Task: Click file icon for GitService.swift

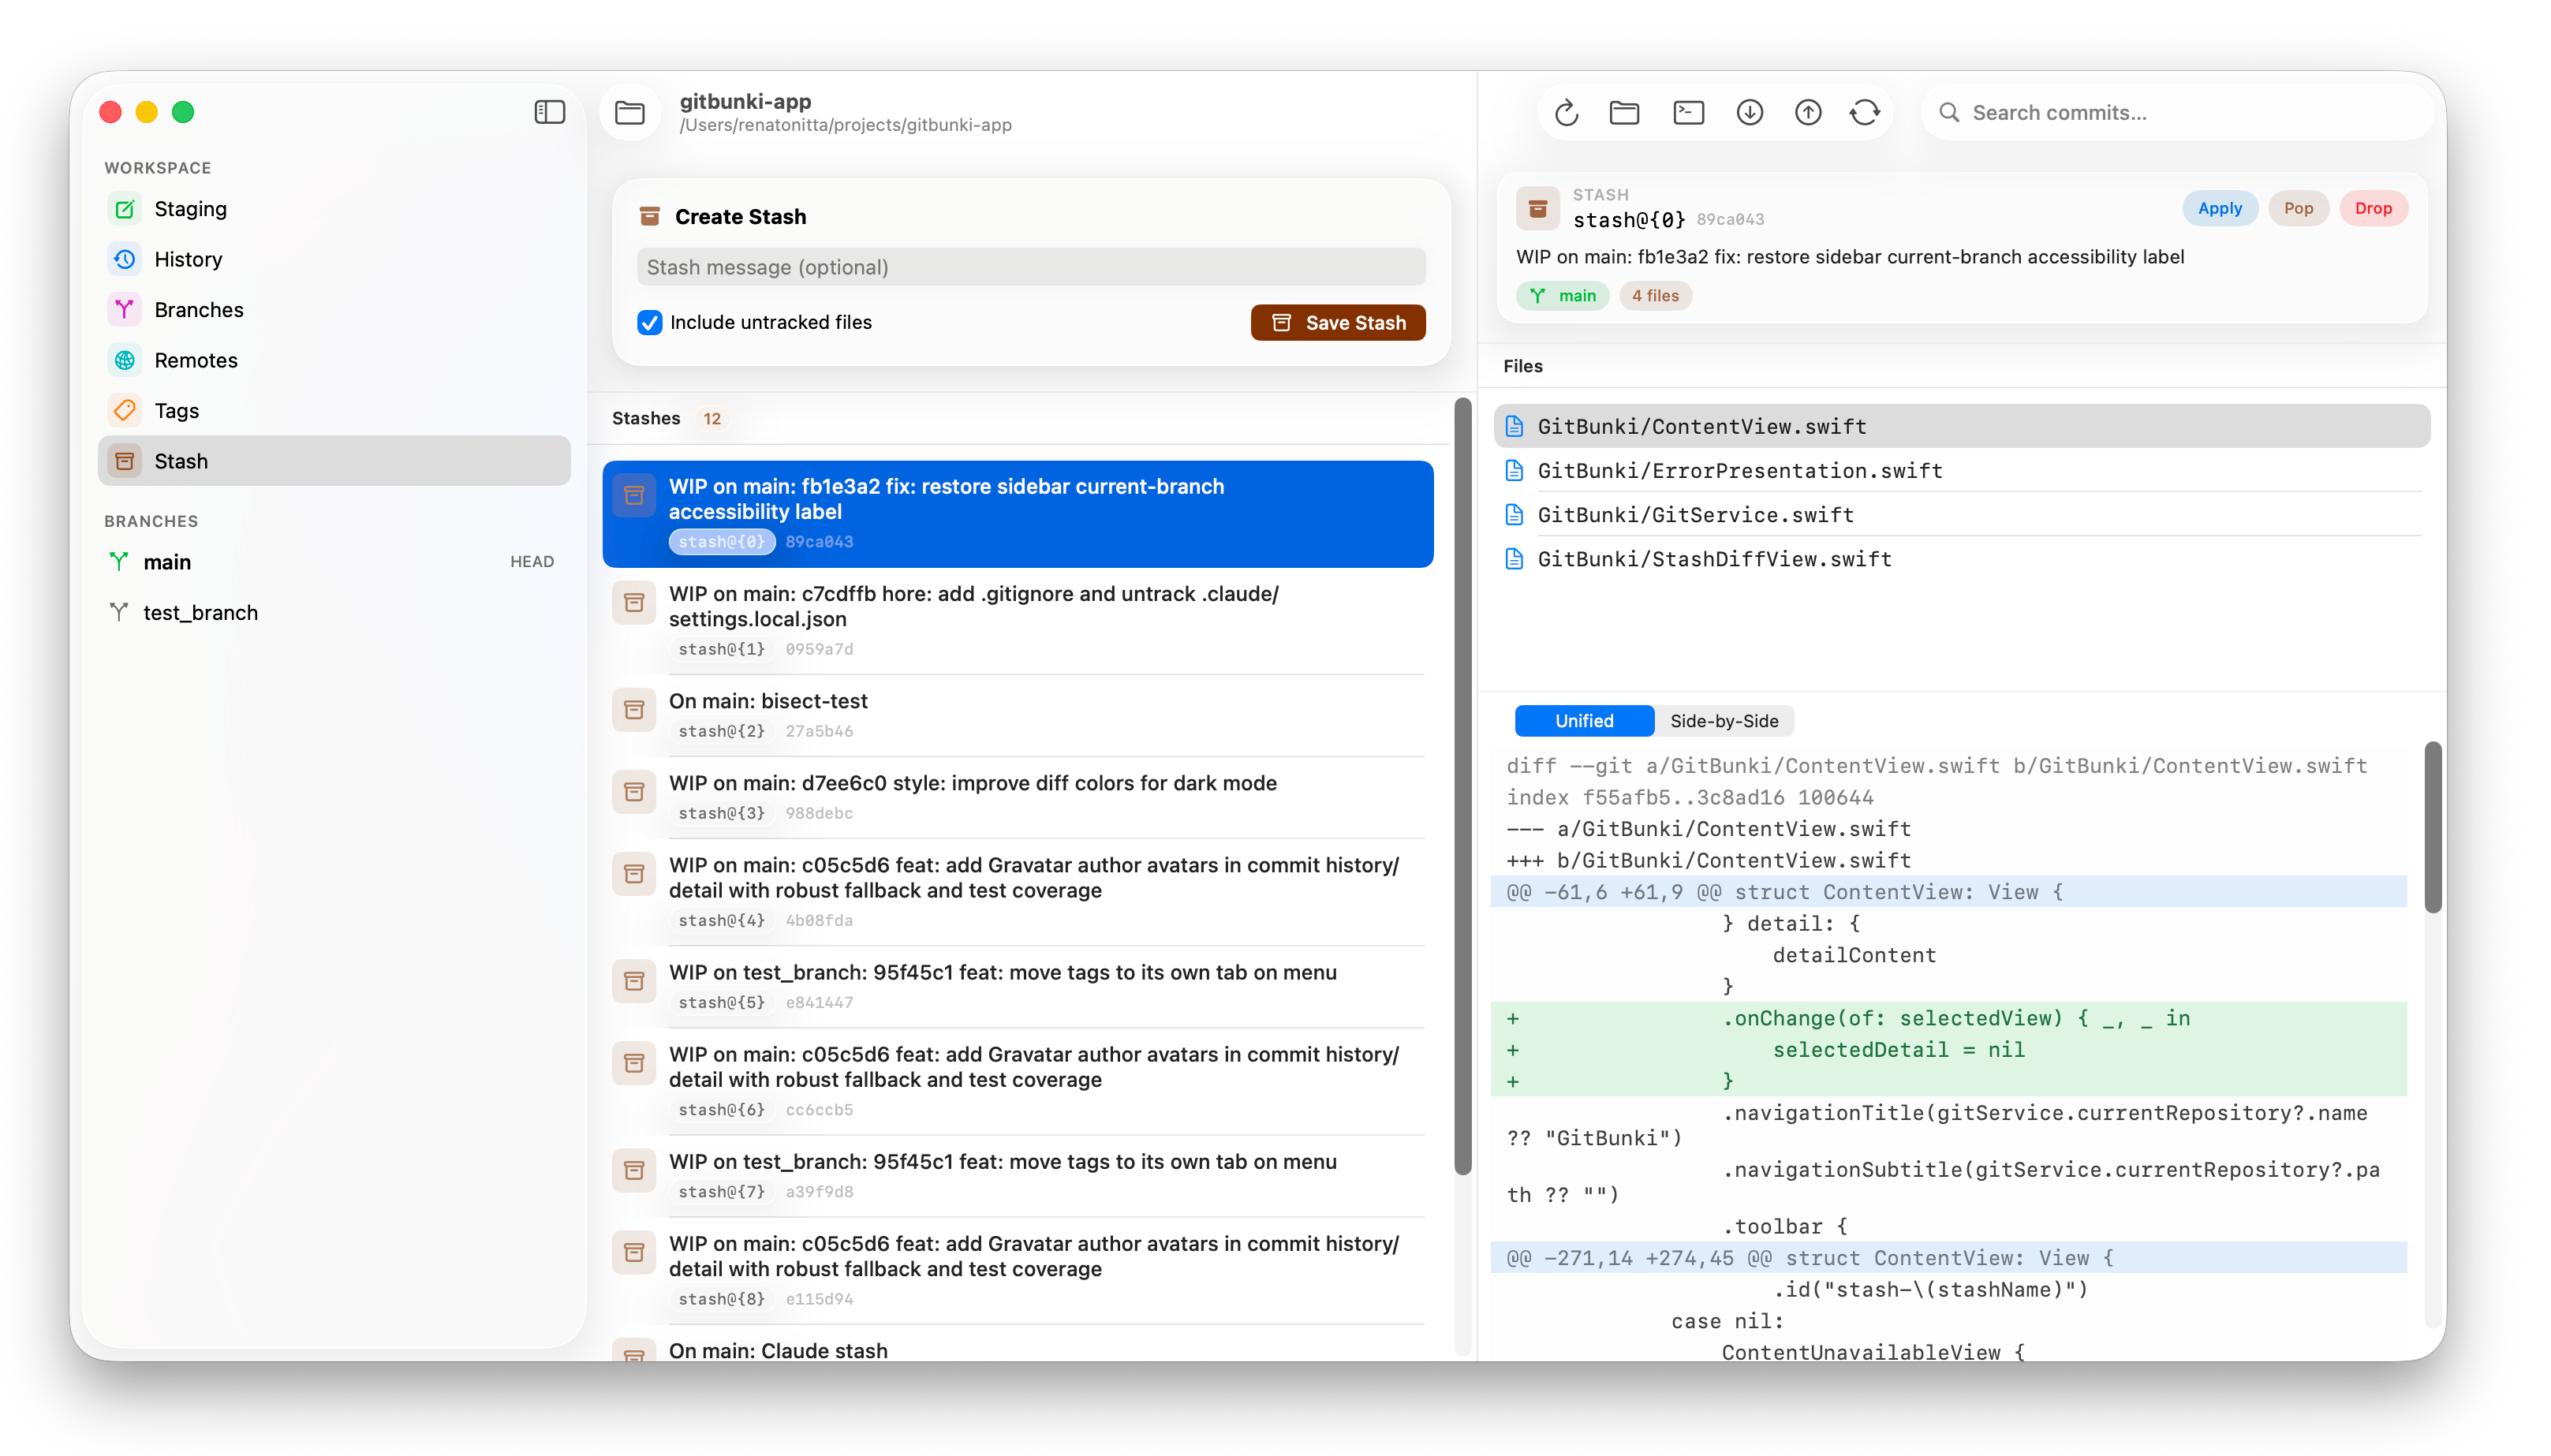Action: (x=1514, y=515)
